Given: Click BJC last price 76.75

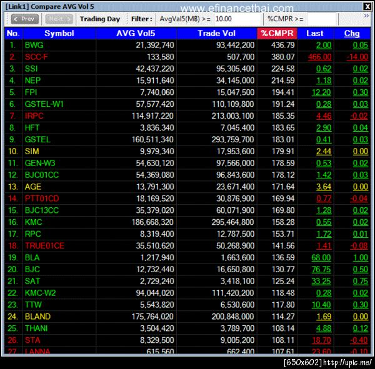Looking at the screenshot, I should (321, 269).
